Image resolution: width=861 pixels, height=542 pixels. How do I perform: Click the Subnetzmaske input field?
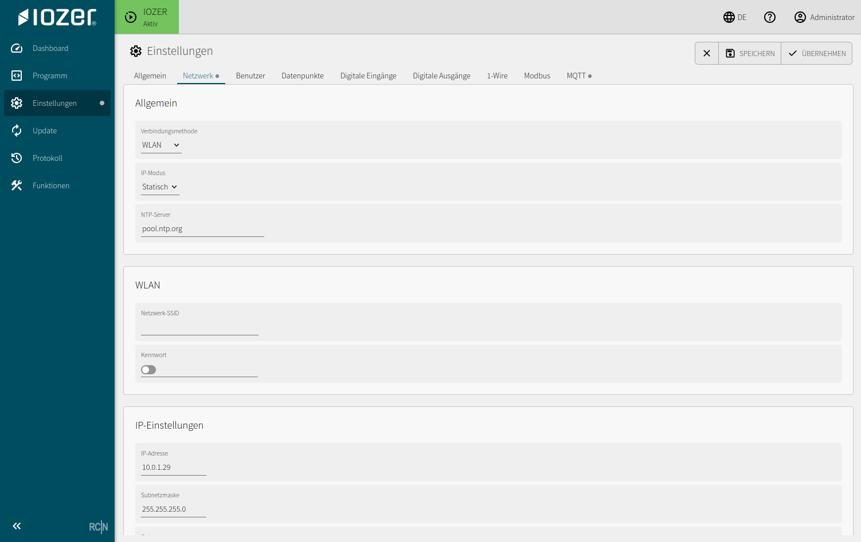tap(174, 509)
